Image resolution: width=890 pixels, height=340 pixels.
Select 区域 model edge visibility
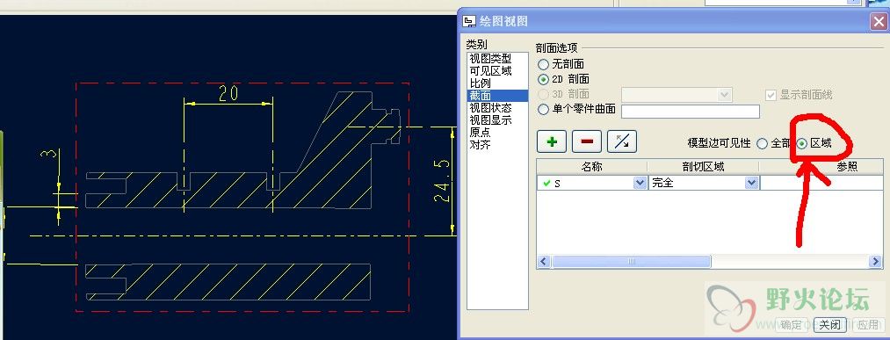coord(801,143)
